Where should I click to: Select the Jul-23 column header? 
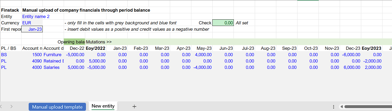click(x=244, y=48)
